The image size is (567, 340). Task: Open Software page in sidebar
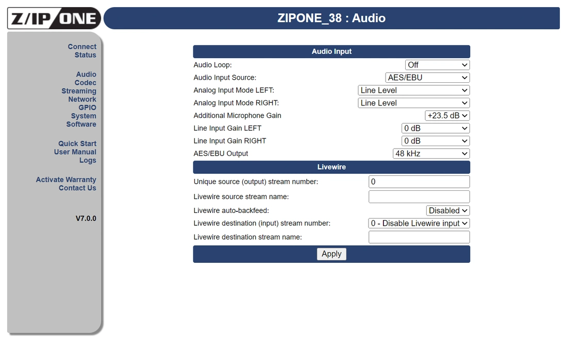point(81,124)
